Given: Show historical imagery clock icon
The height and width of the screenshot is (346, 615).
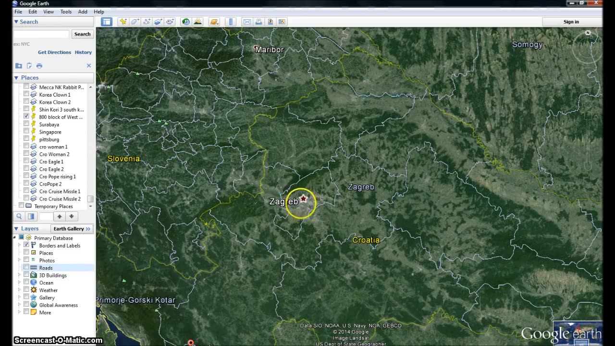Looking at the screenshot, I should 186,22.
